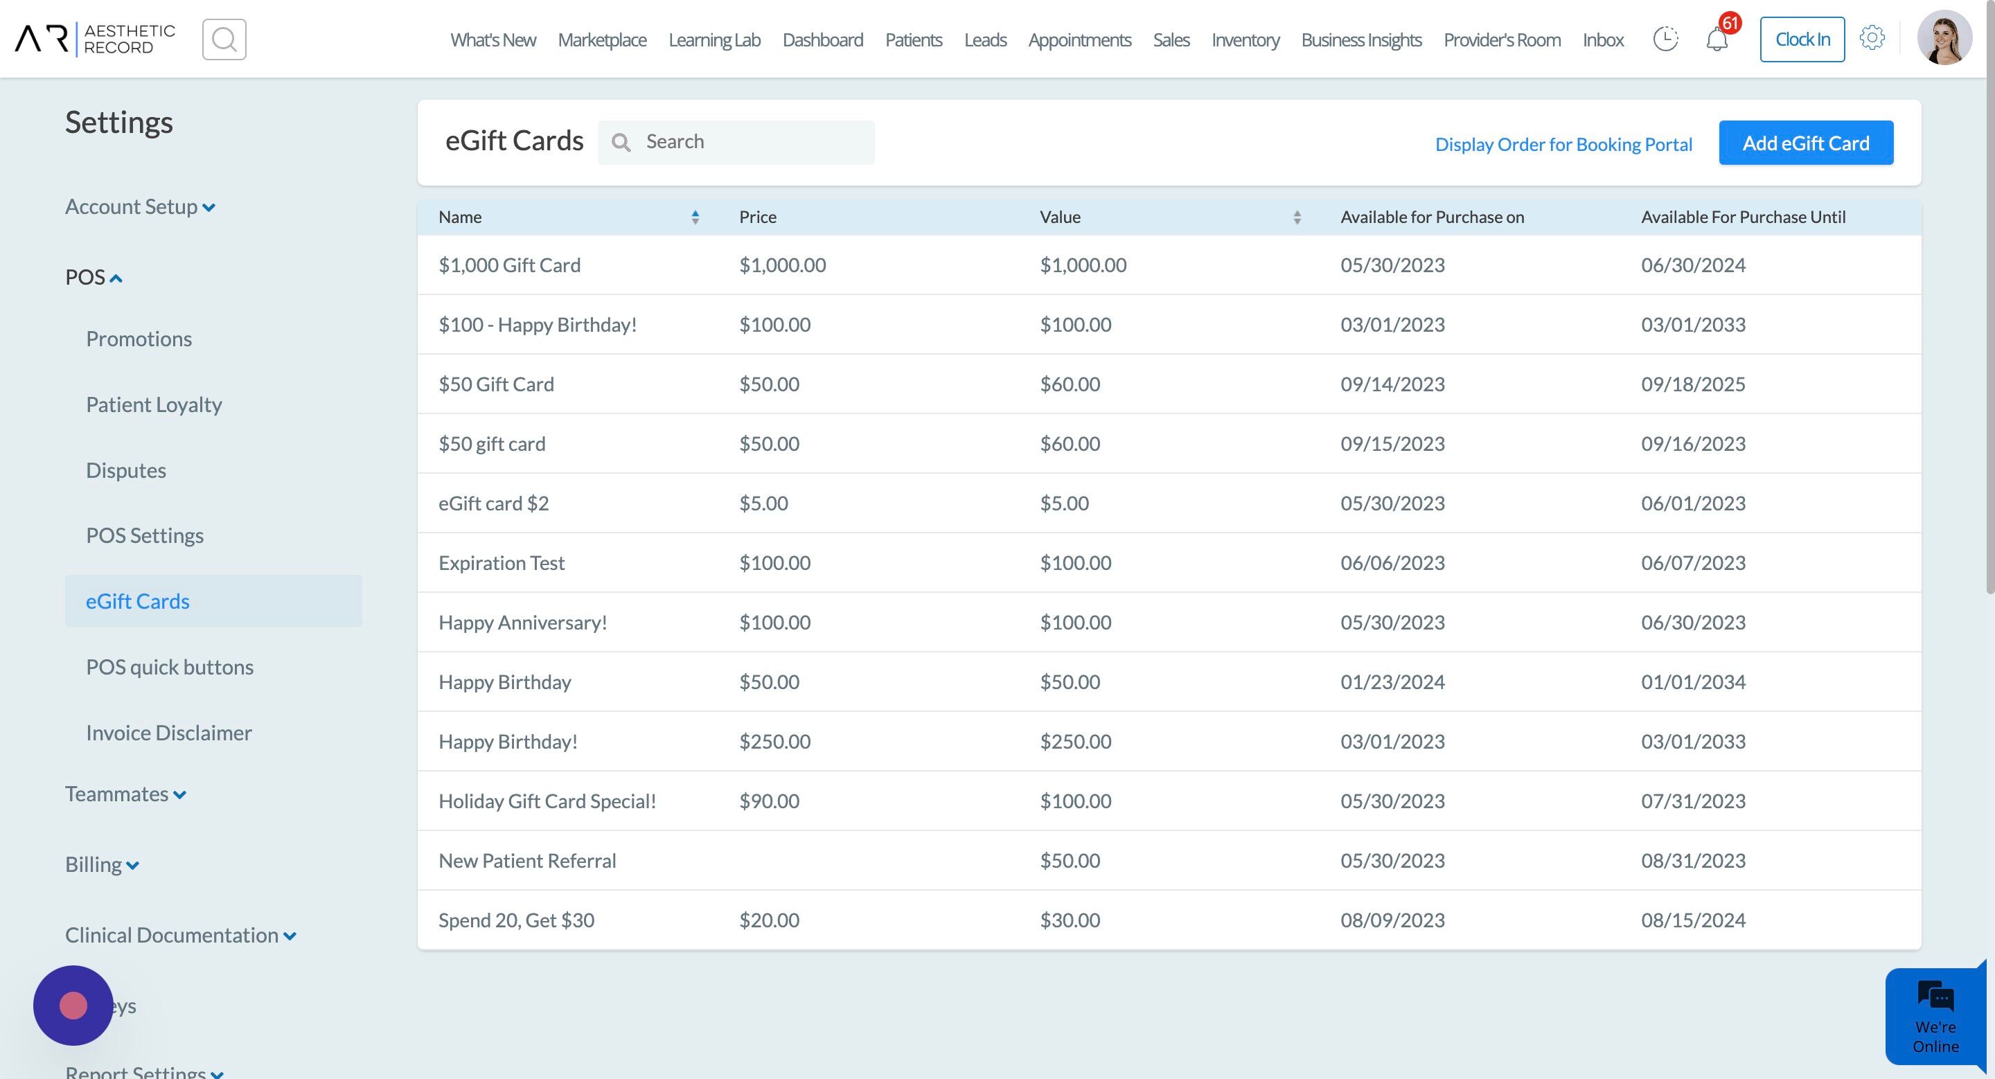
Task: Click the Add eGift Card button
Action: point(1805,143)
